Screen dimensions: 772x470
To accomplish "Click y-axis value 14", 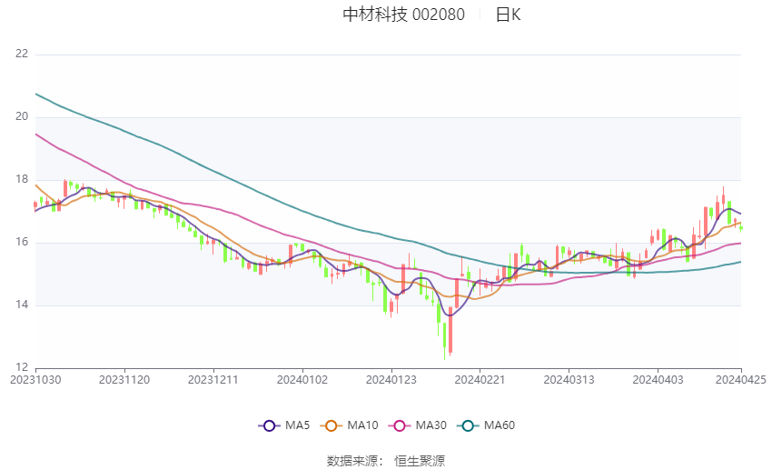I will [22, 305].
